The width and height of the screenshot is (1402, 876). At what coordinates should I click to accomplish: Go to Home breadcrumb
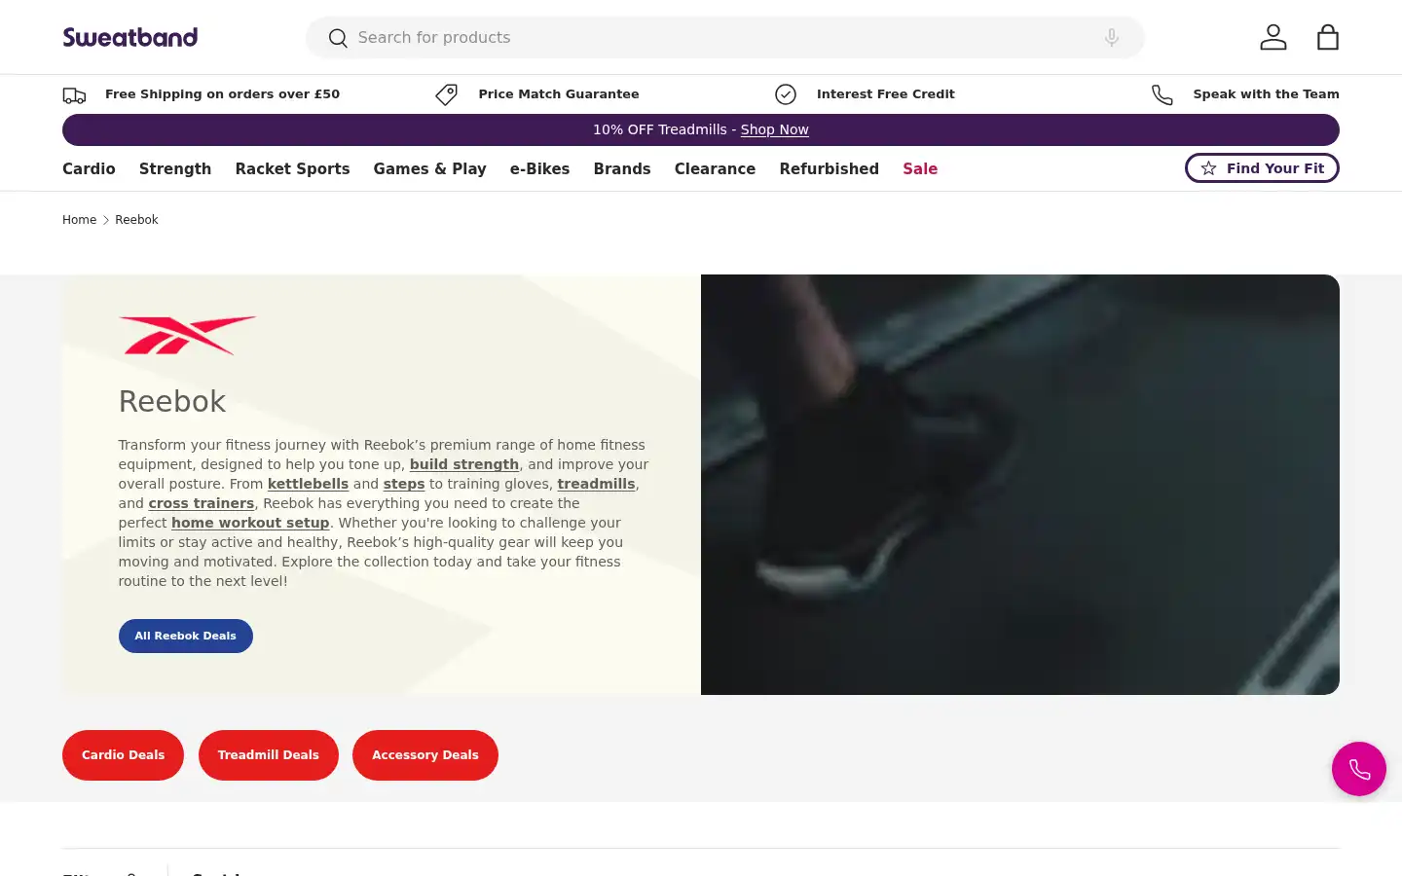(x=79, y=220)
